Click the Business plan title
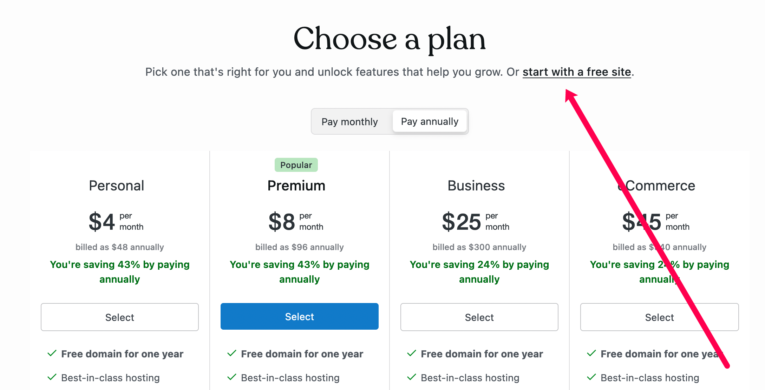Viewport: 765px width, 390px height. pyautogui.click(x=476, y=186)
